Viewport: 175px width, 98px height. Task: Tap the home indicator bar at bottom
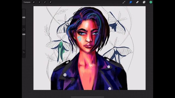pyautogui.click(x=87, y=97)
